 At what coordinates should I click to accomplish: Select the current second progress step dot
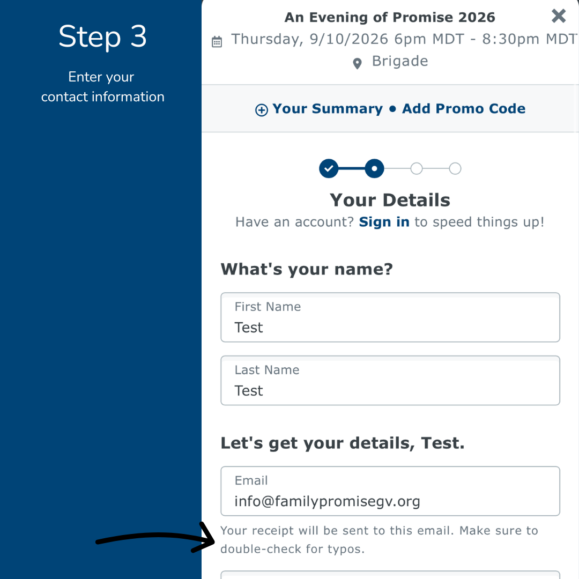pos(374,168)
